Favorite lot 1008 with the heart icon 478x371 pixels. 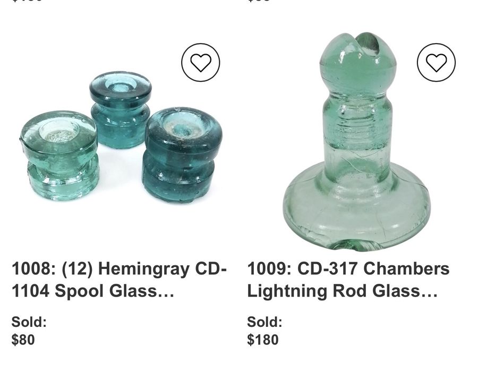click(201, 62)
